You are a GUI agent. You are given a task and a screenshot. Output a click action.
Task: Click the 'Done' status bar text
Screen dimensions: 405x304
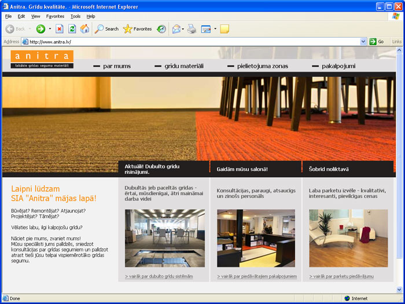14,298
